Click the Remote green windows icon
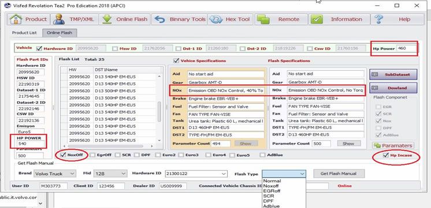The image size is (431, 208). [x=263, y=20]
